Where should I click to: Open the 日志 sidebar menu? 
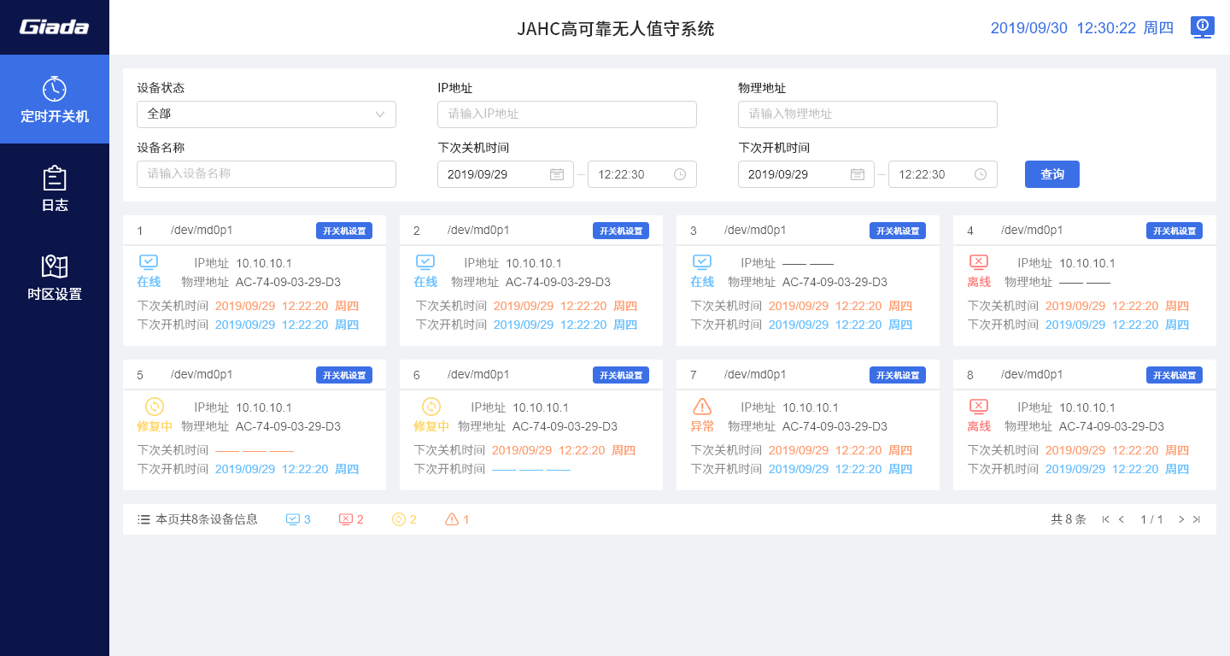(x=55, y=188)
